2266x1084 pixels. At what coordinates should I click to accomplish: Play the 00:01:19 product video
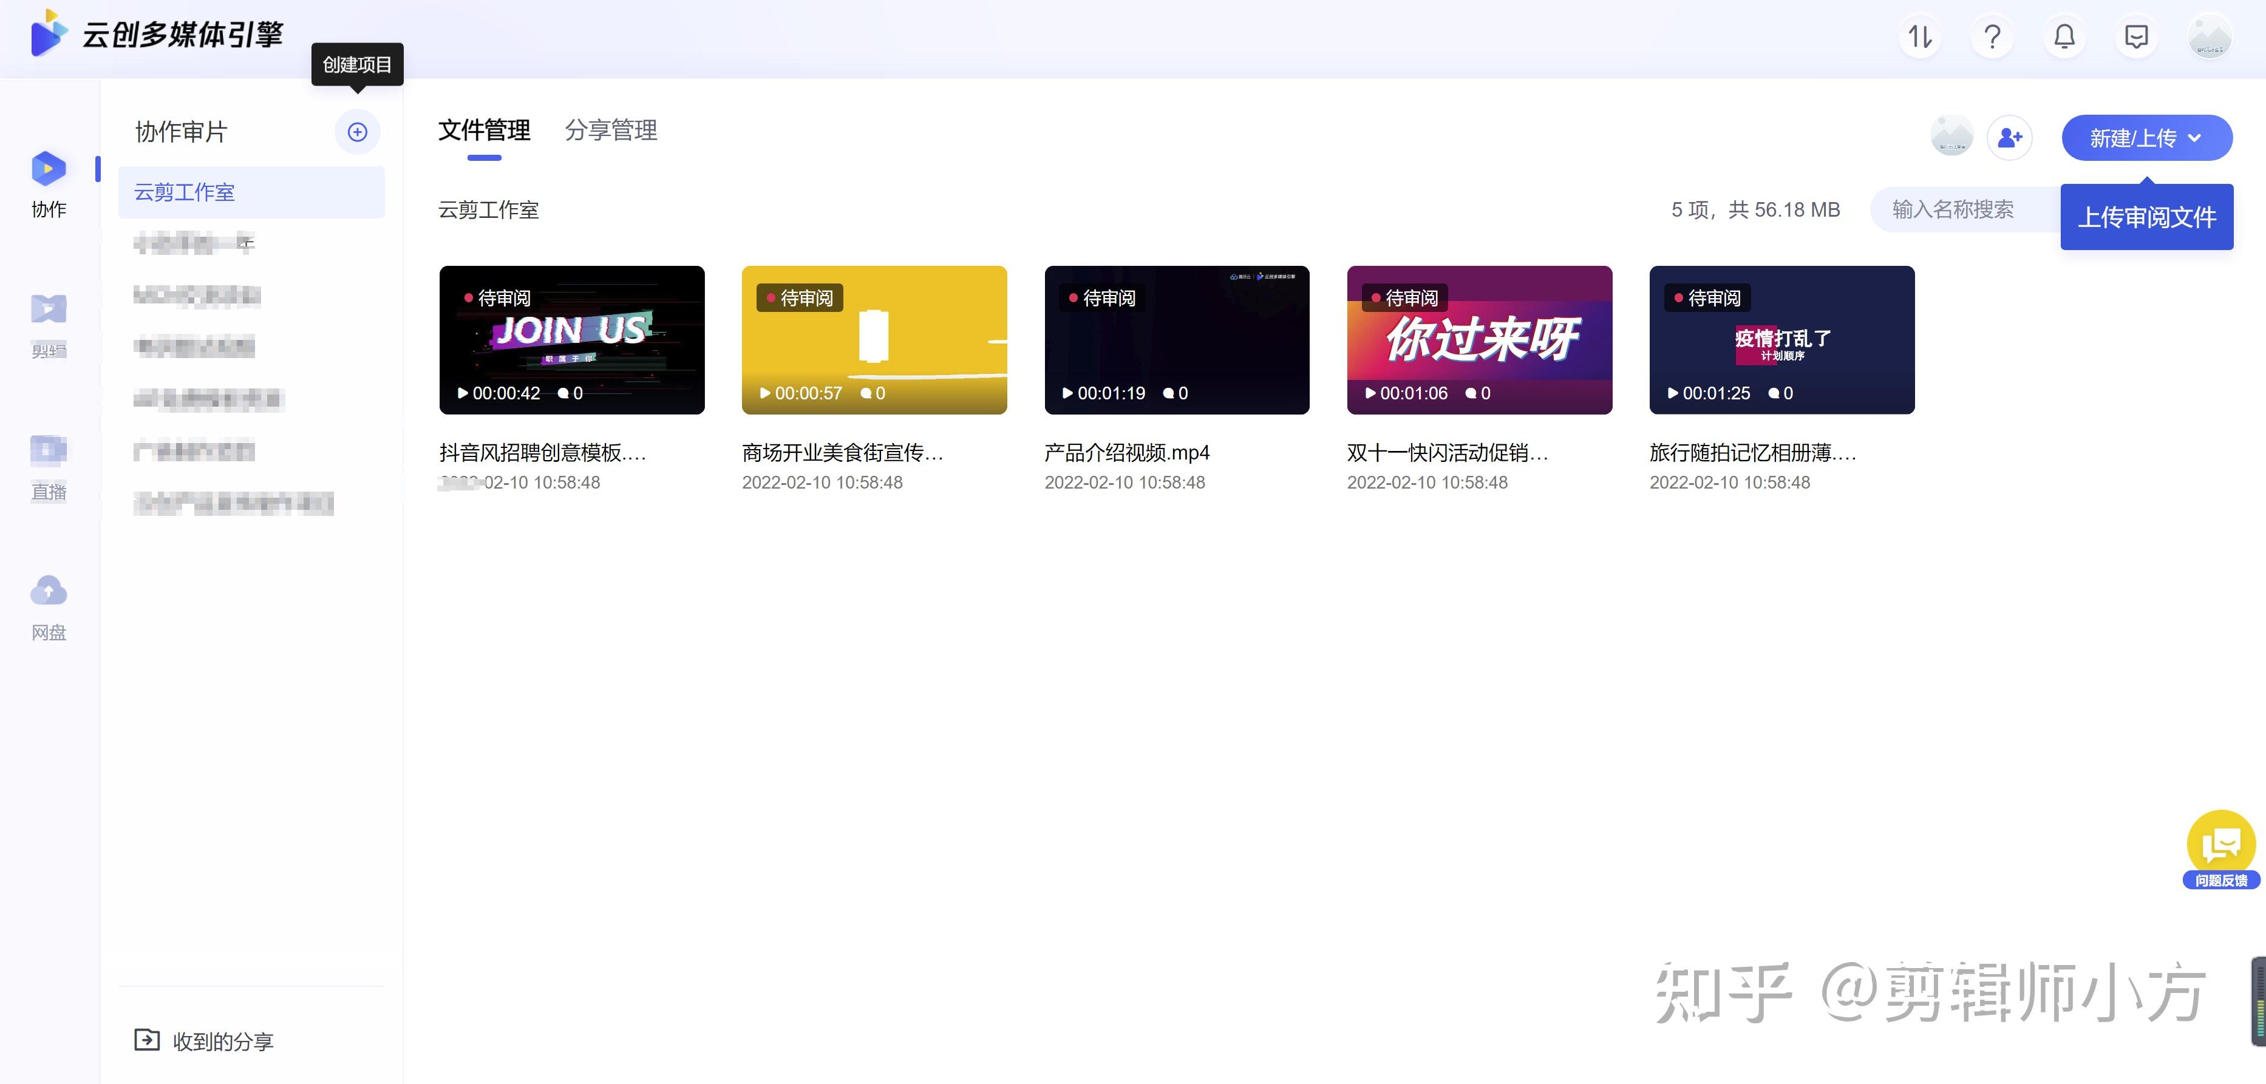[x=1068, y=393]
